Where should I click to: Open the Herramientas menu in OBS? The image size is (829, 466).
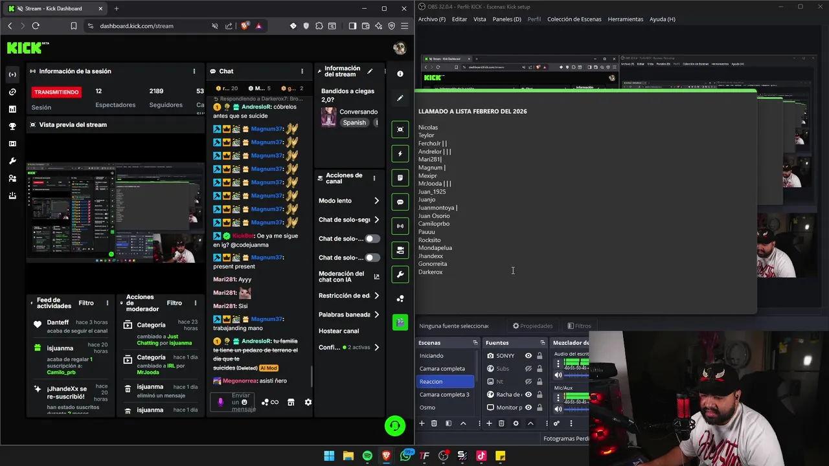click(626, 19)
